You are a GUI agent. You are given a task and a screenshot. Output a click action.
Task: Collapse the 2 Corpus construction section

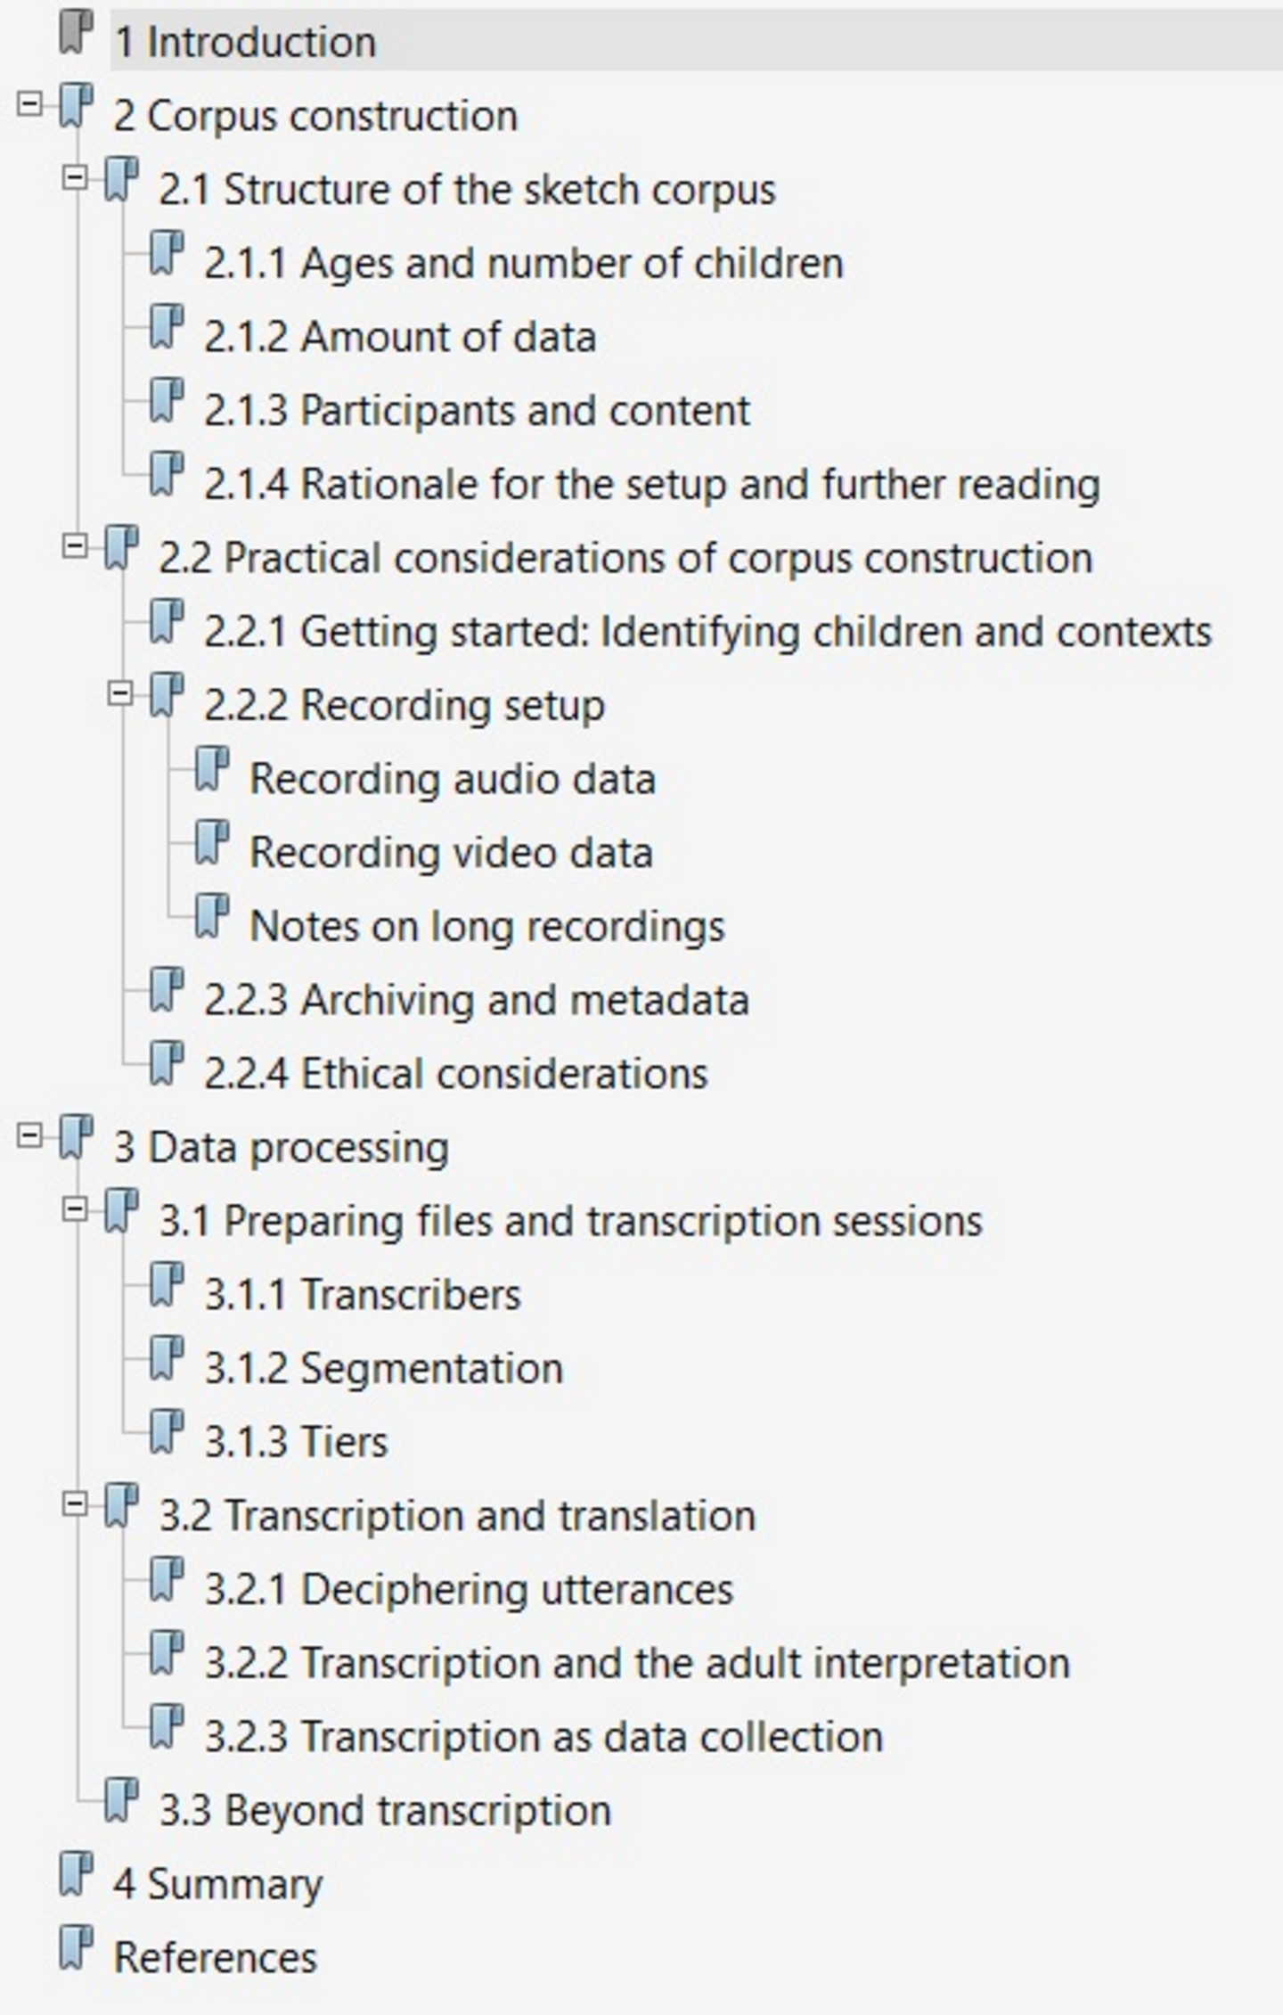pos(29,105)
